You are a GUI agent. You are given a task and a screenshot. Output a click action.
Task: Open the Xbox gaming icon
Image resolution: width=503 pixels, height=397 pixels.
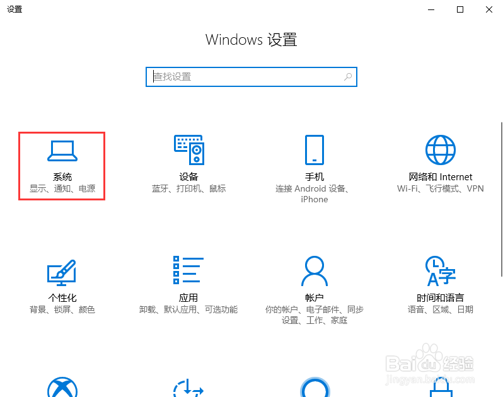pyautogui.click(x=62, y=387)
